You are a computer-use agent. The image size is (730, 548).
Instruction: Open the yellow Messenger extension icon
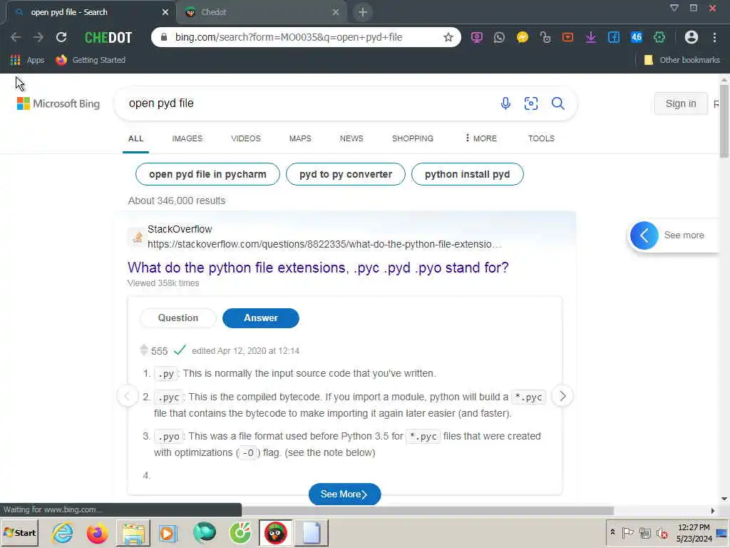pos(523,37)
